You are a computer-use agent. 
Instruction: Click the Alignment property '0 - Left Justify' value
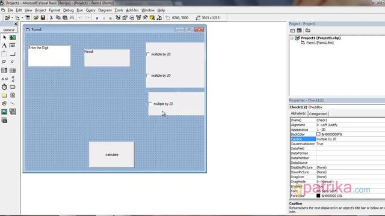[x=350, y=125]
